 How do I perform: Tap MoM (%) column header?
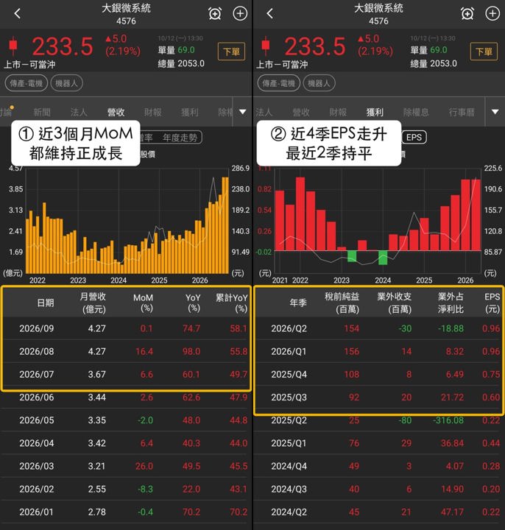pos(143,303)
